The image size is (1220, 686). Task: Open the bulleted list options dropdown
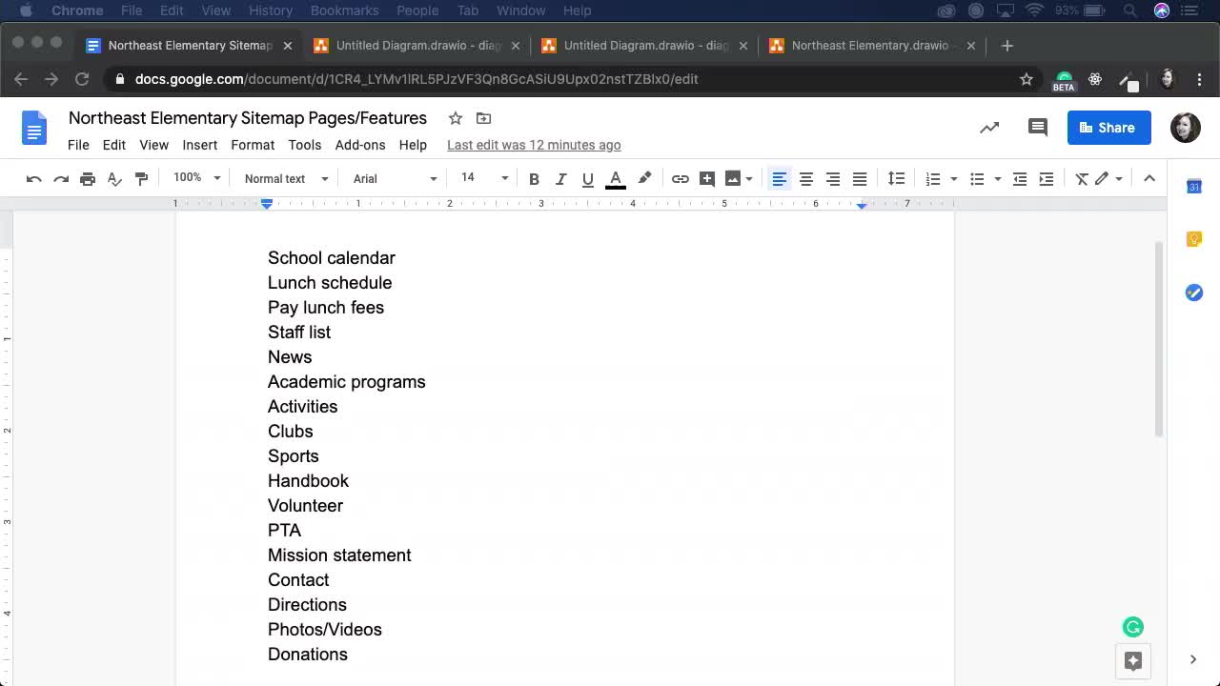coord(997,178)
